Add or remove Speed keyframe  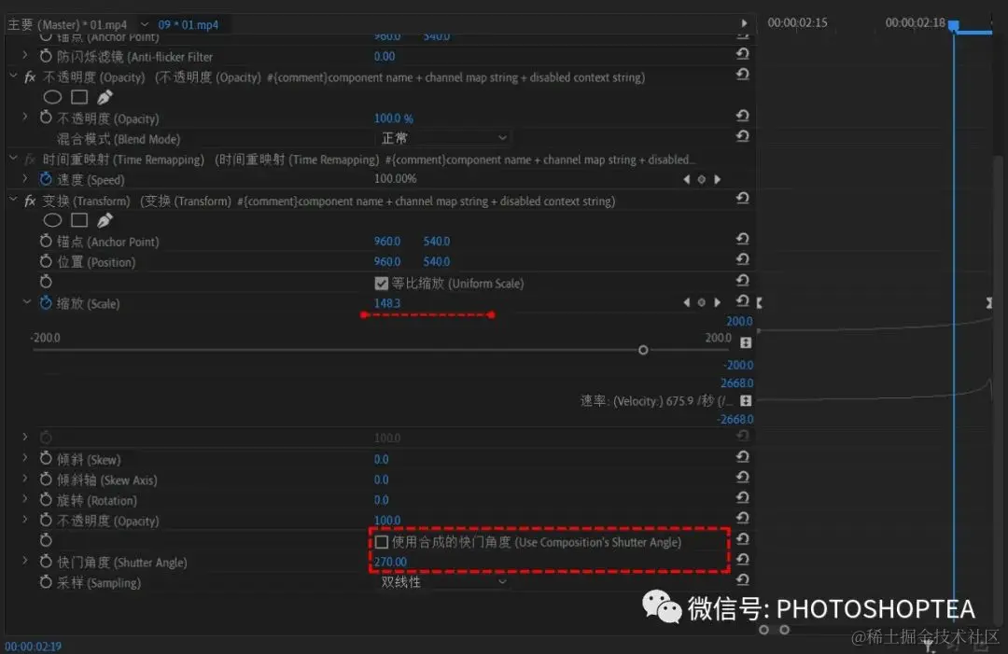tap(701, 179)
